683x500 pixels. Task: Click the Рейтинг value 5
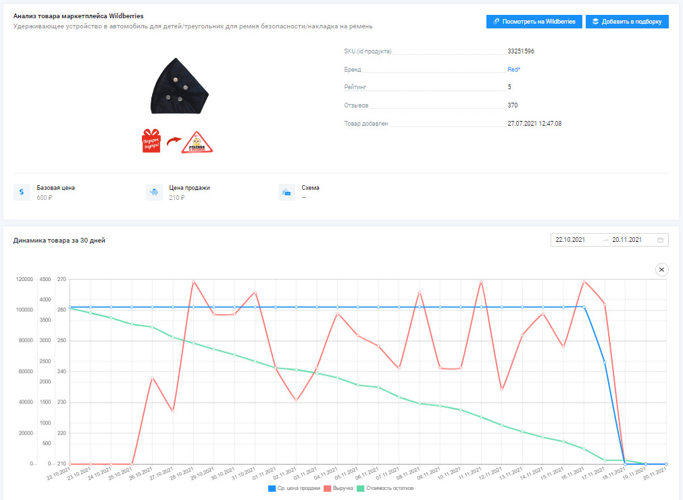click(509, 86)
